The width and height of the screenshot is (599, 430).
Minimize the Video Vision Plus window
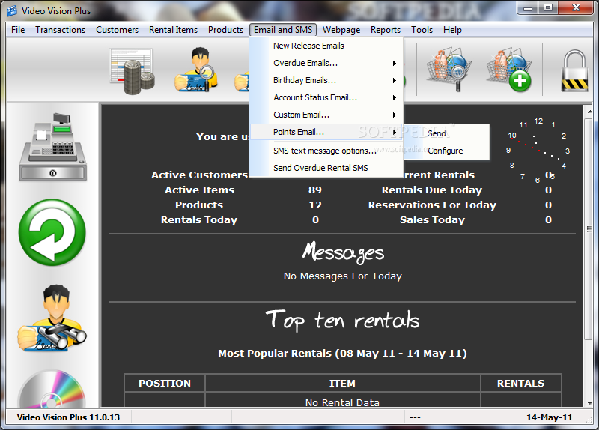pyautogui.click(x=528, y=8)
